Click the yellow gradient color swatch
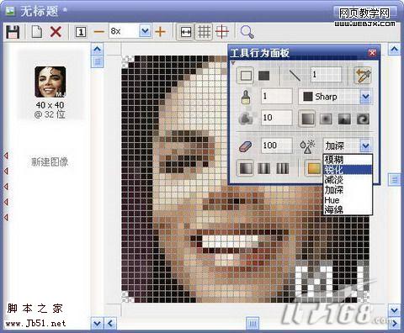 pyautogui.click(x=314, y=168)
